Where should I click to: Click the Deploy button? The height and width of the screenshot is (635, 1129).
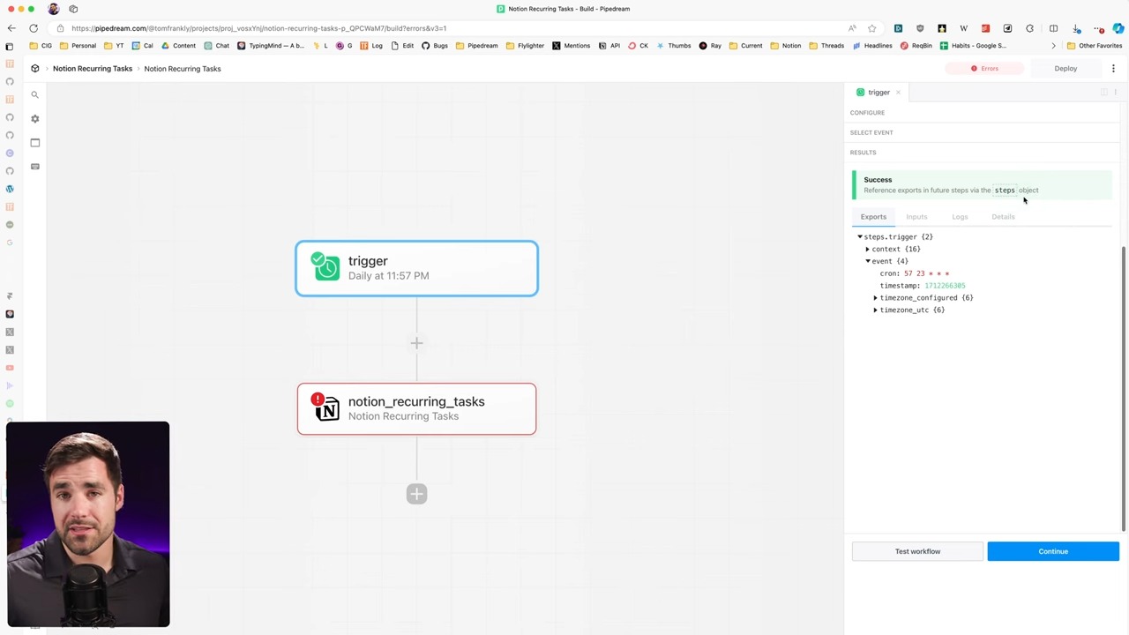point(1065,69)
